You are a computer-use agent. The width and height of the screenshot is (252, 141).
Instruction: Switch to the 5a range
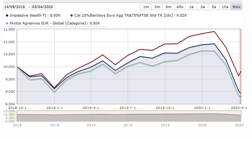click(214, 7)
